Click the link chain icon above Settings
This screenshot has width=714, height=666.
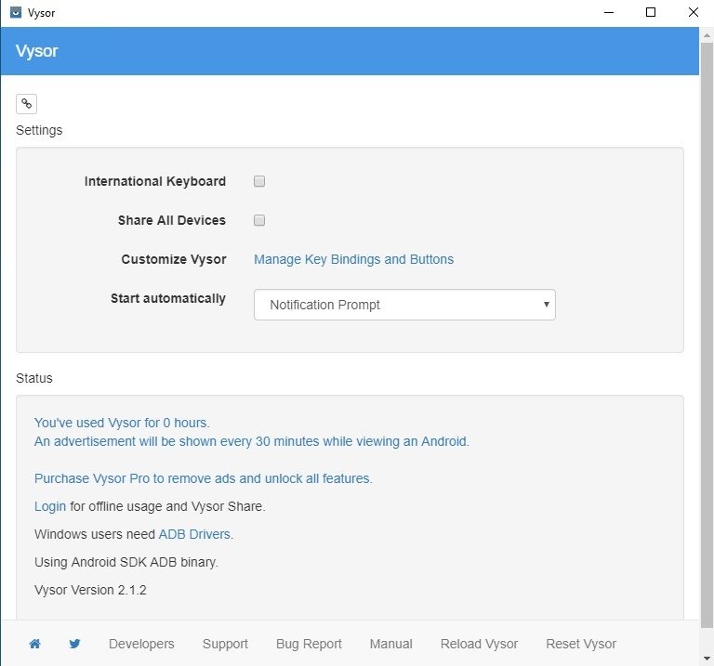tap(26, 104)
